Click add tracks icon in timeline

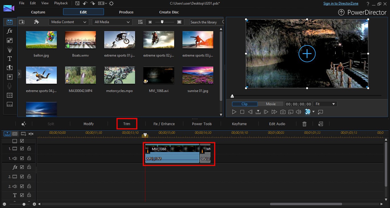click(x=23, y=133)
